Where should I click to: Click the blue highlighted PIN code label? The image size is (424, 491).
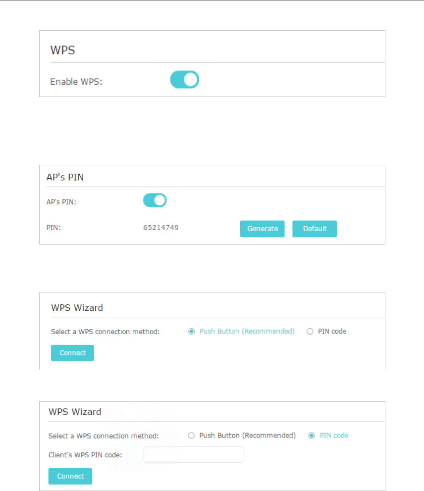334,436
